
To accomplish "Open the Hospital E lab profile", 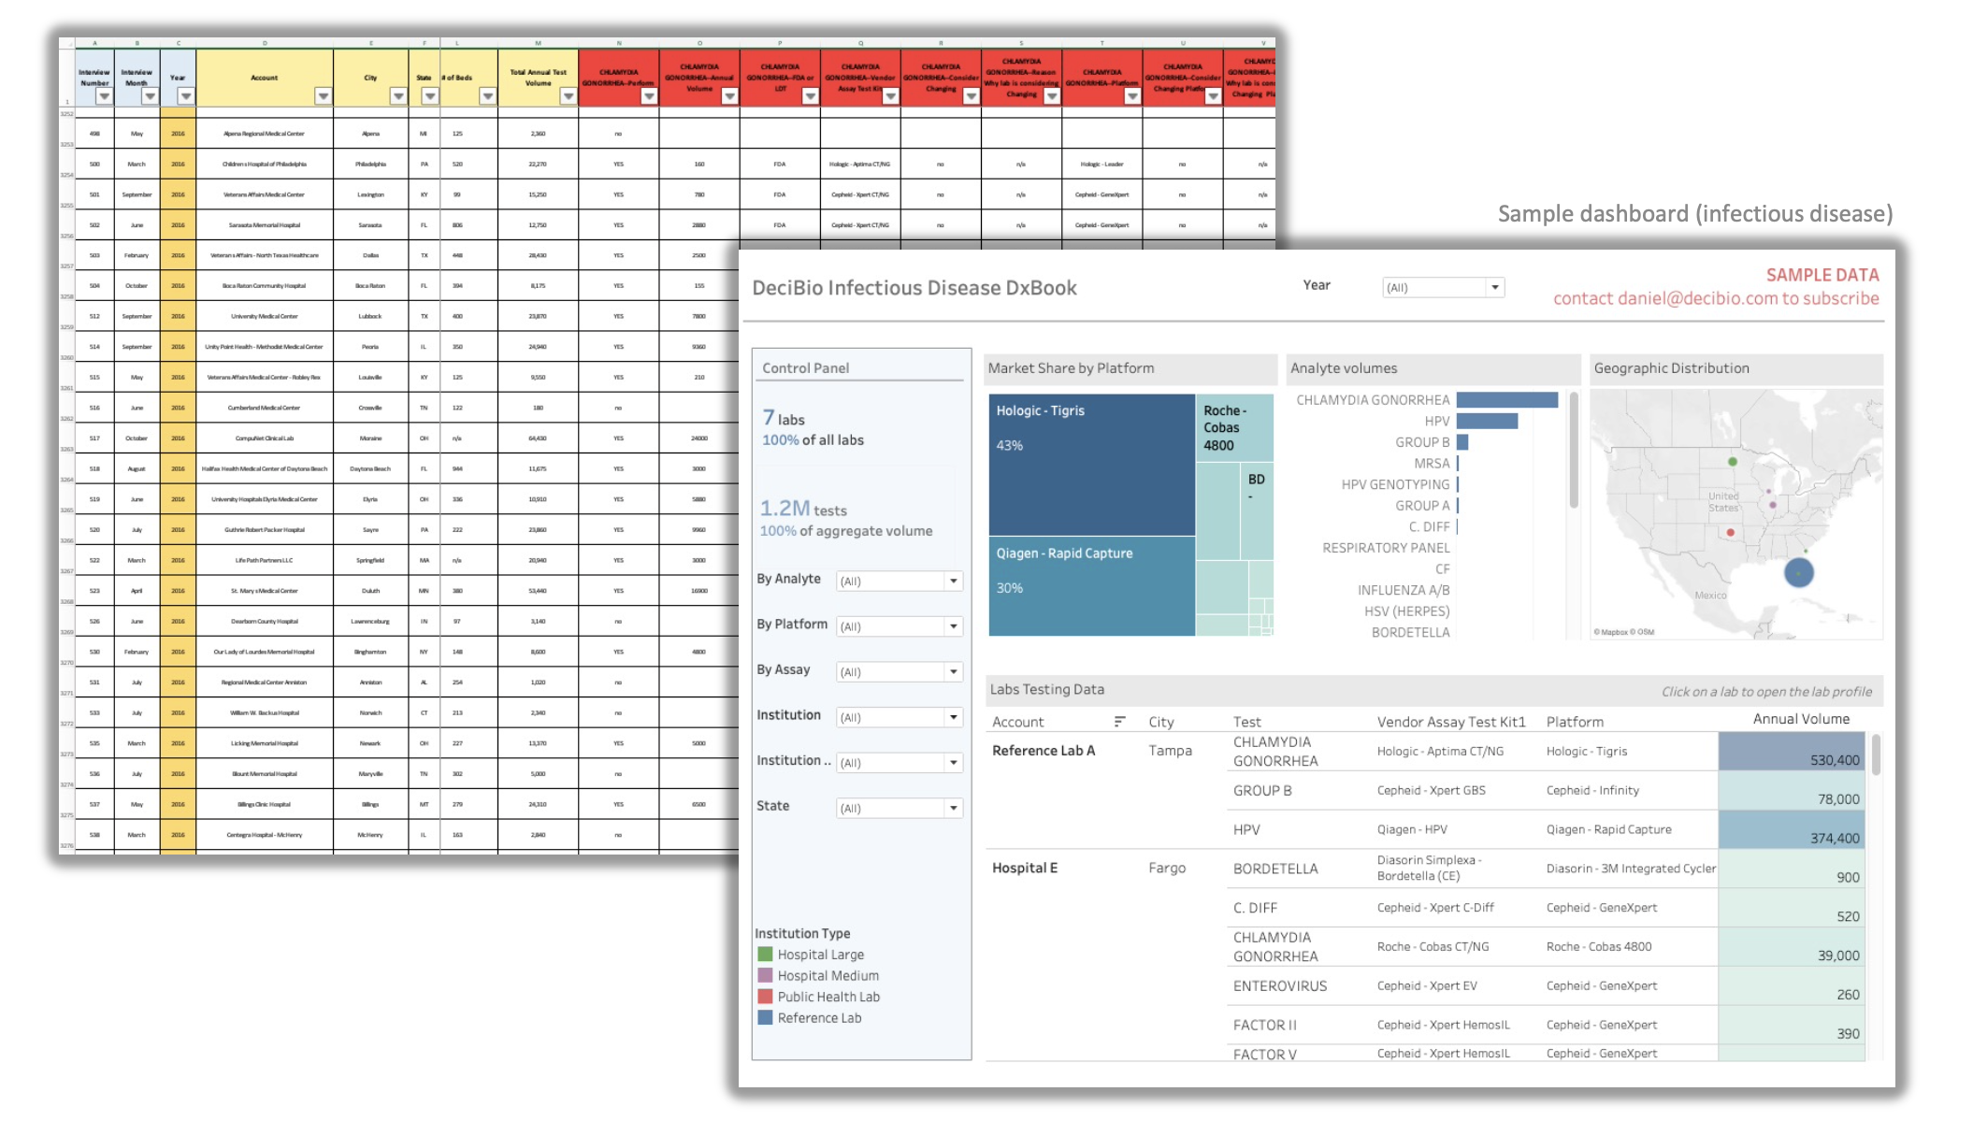I will [1024, 868].
